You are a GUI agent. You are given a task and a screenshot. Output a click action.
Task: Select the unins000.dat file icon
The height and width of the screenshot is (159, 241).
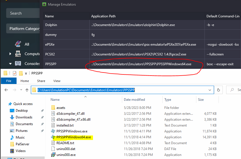(53, 149)
